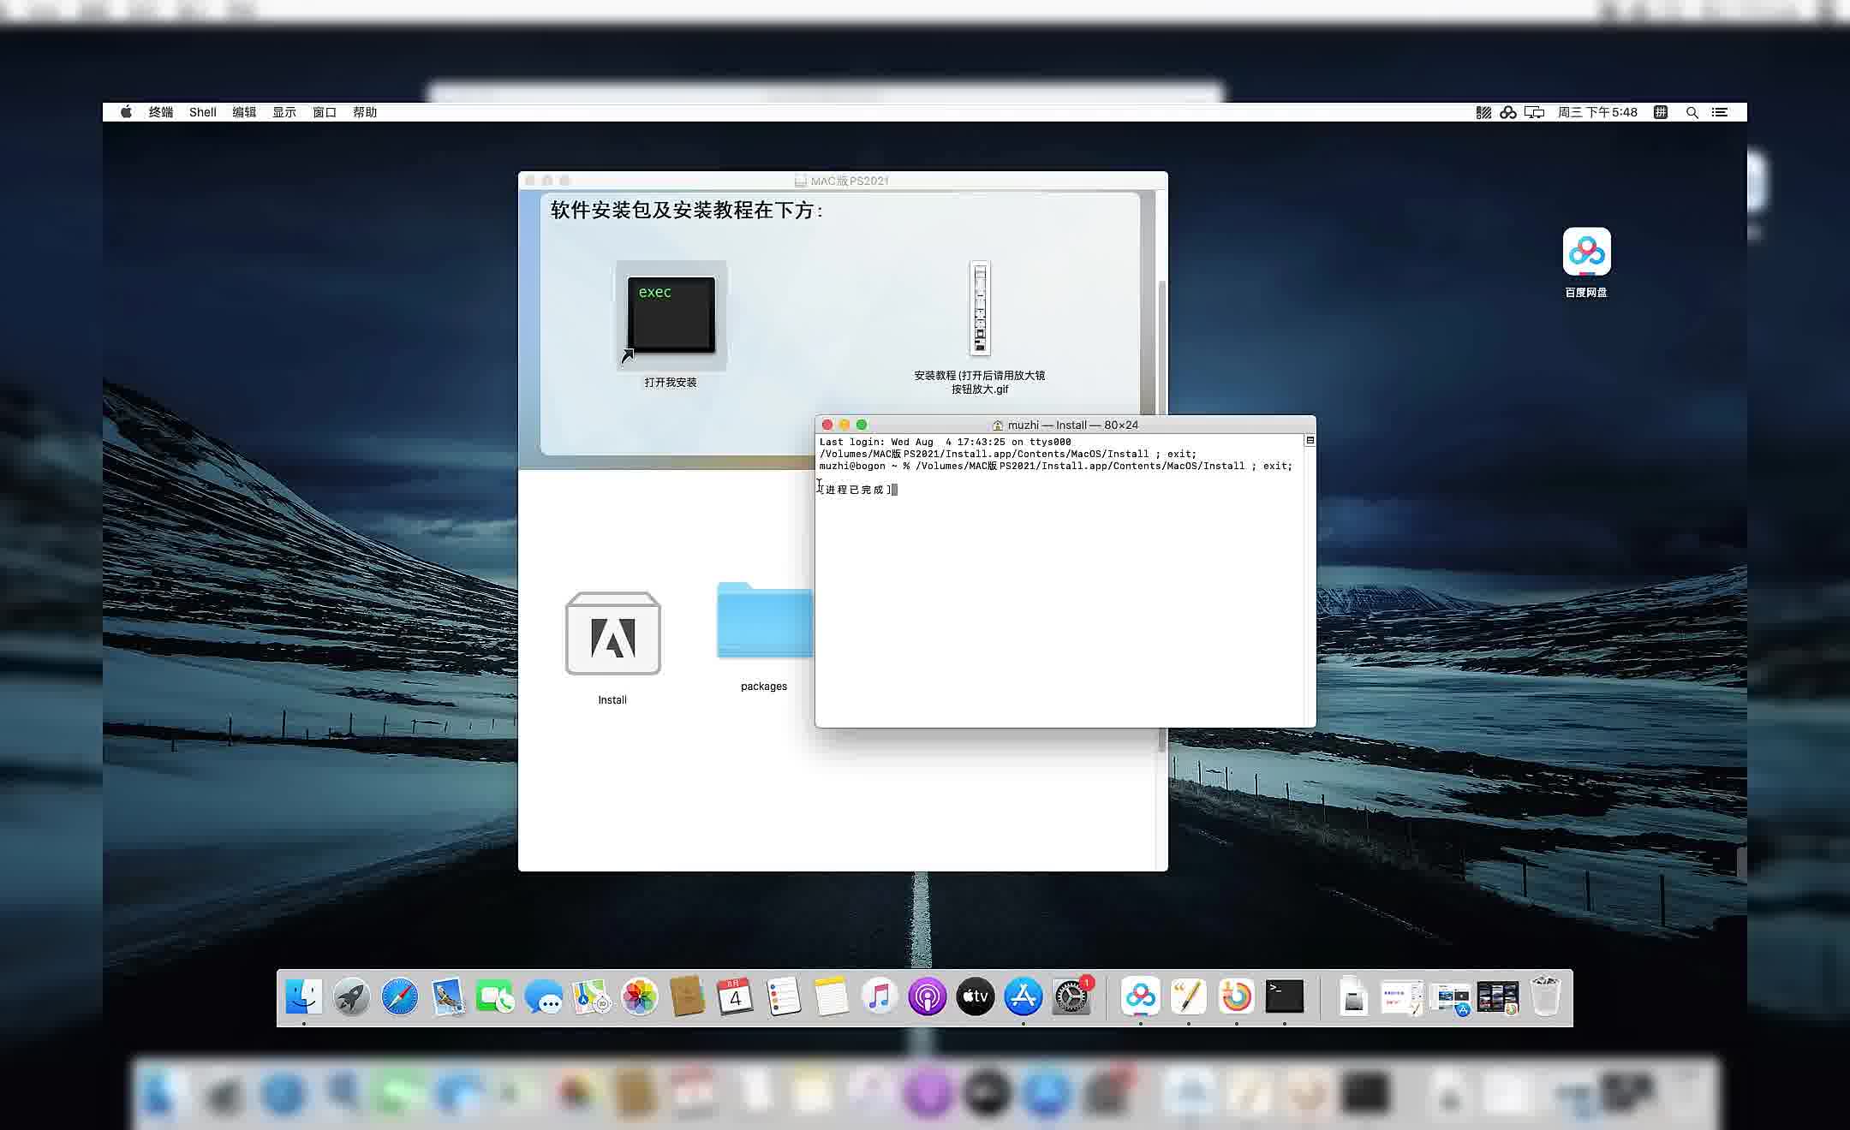Click Baidu Netdisk menu bar icon
The width and height of the screenshot is (1850, 1130).
click(1508, 112)
